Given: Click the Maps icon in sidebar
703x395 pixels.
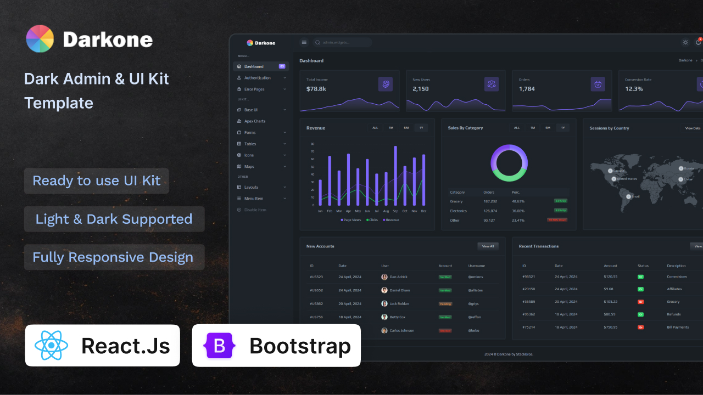Looking at the screenshot, I should [239, 166].
